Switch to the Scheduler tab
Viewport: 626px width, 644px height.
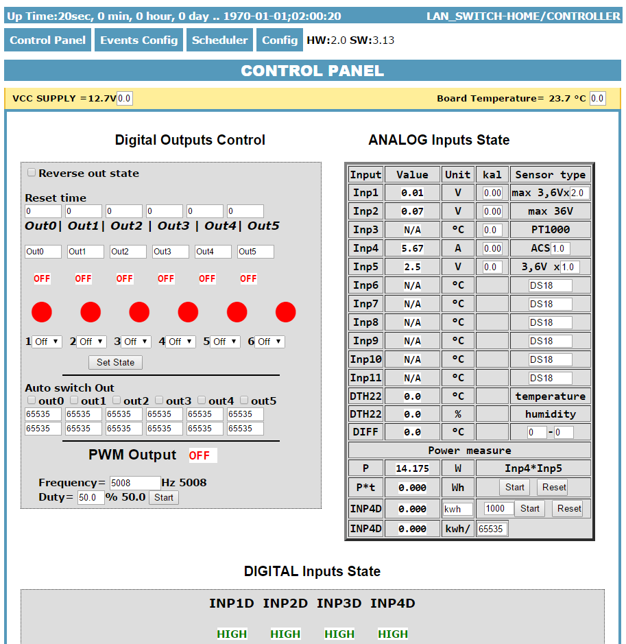pyautogui.click(x=219, y=40)
